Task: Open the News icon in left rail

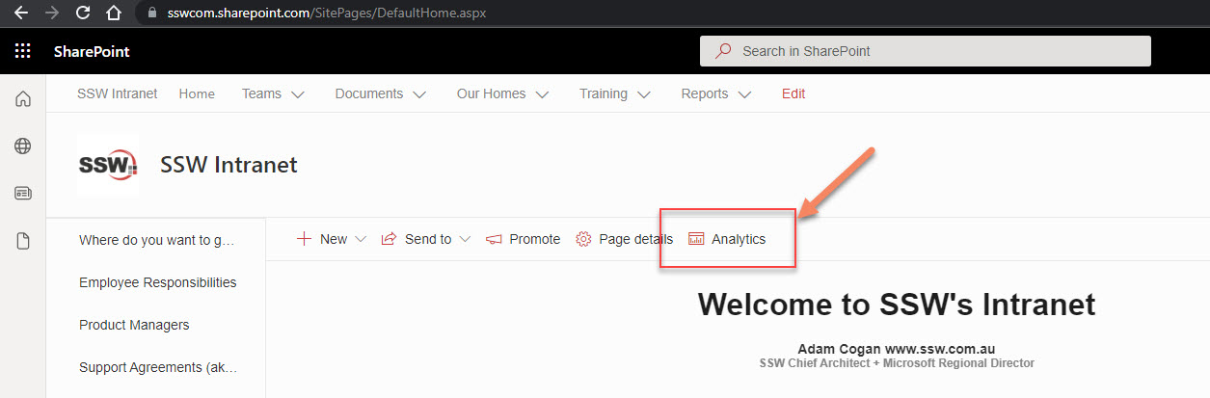Action: click(x=23, y=194)
